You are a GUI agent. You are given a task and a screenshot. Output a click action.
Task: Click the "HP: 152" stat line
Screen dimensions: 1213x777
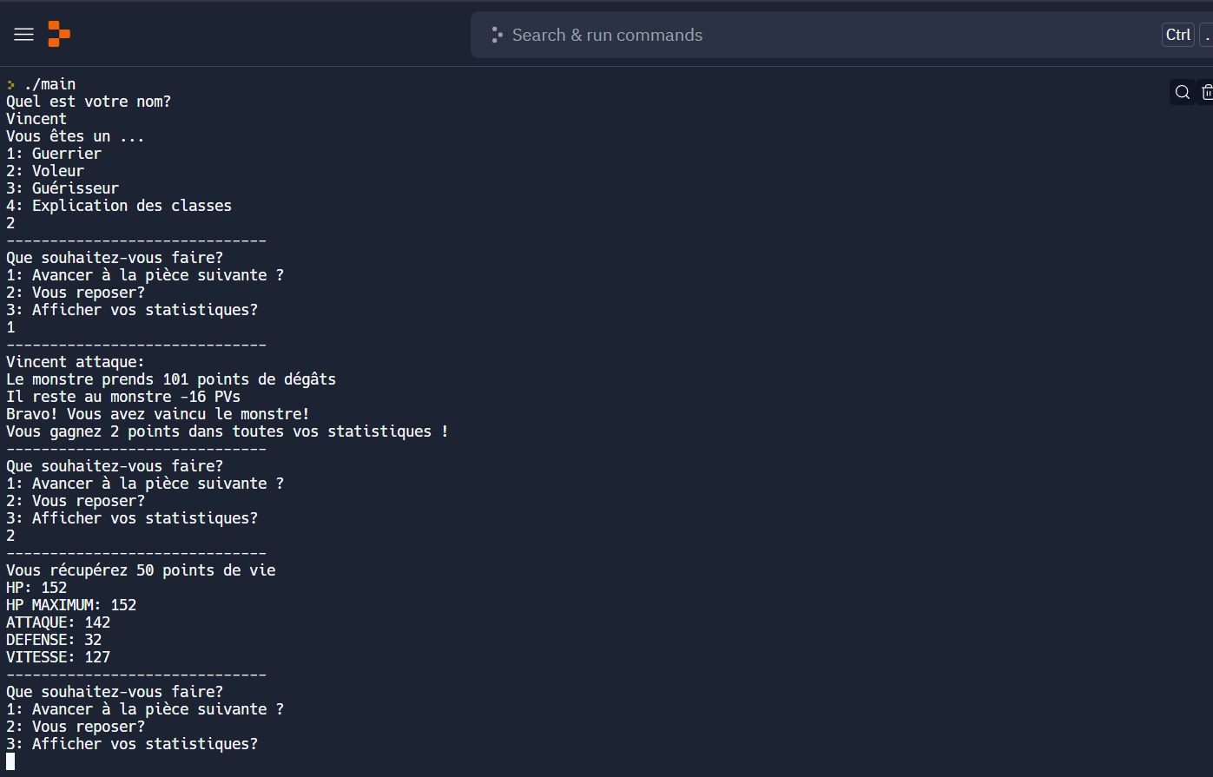pyautogui.click(x=36, y=588)
